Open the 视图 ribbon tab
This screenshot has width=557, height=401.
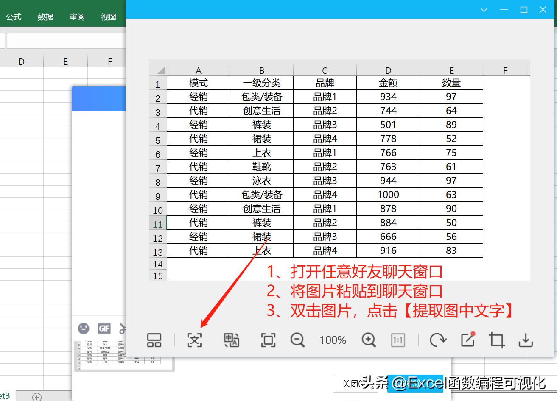click(109, 17)
